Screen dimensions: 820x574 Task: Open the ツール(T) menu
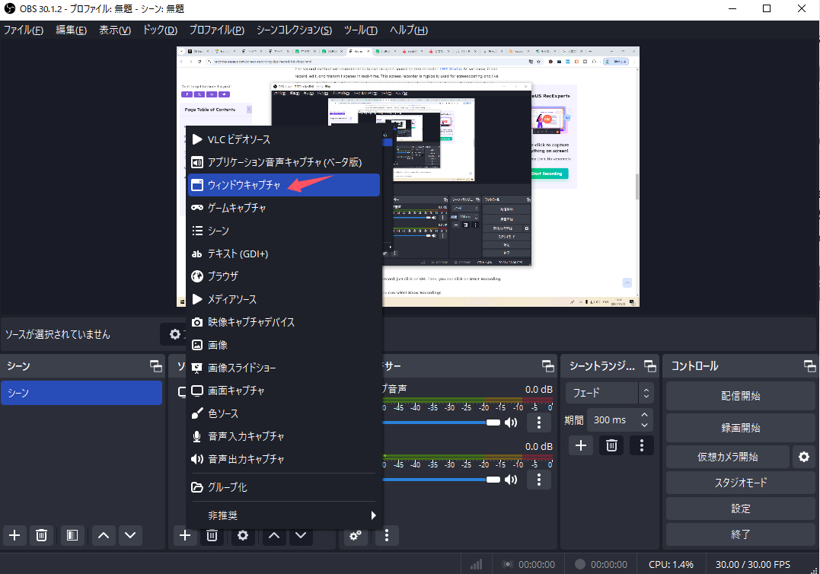(x=360, y=30)
